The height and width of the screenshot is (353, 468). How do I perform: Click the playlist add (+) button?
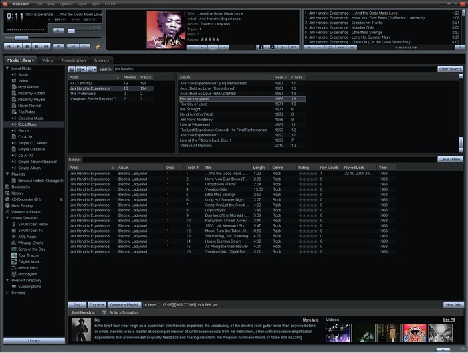click(309, 47)
